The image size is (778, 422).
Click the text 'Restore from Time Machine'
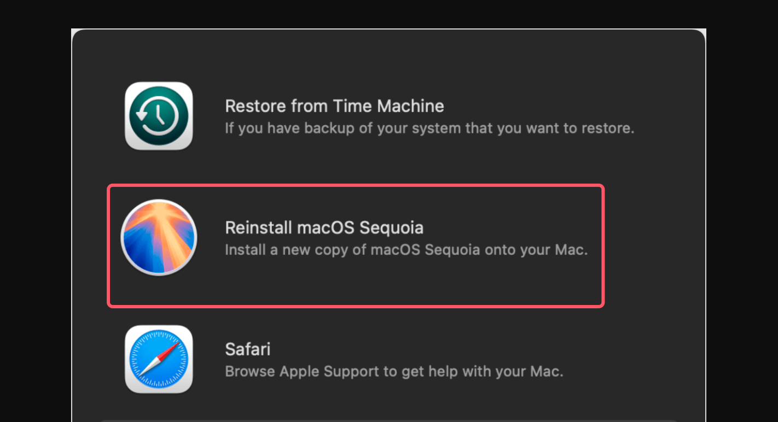[x=334, y=106]
